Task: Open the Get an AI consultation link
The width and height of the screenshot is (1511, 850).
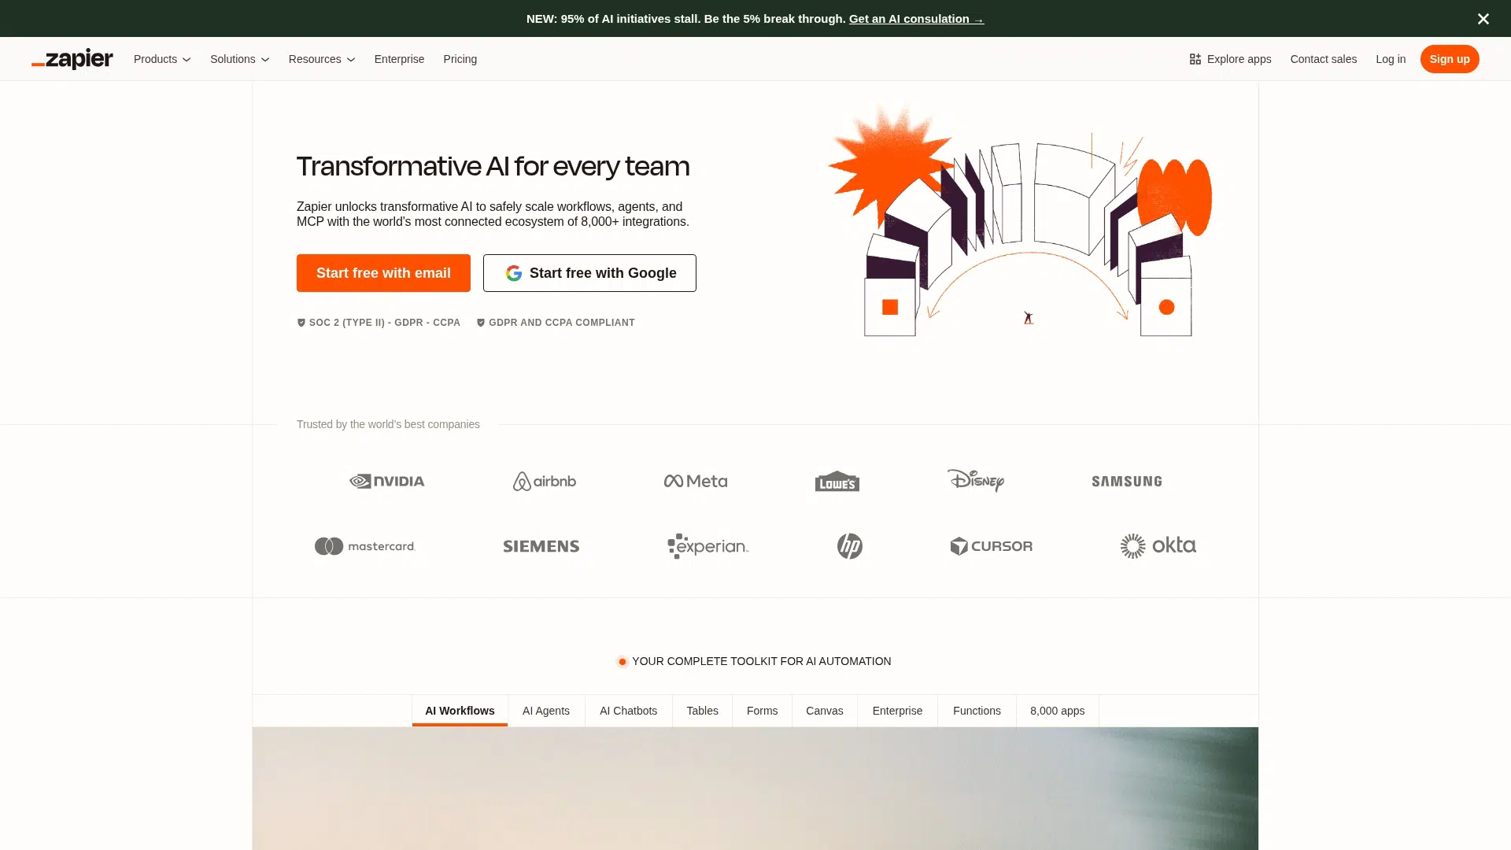Action: tap(916, 19)
